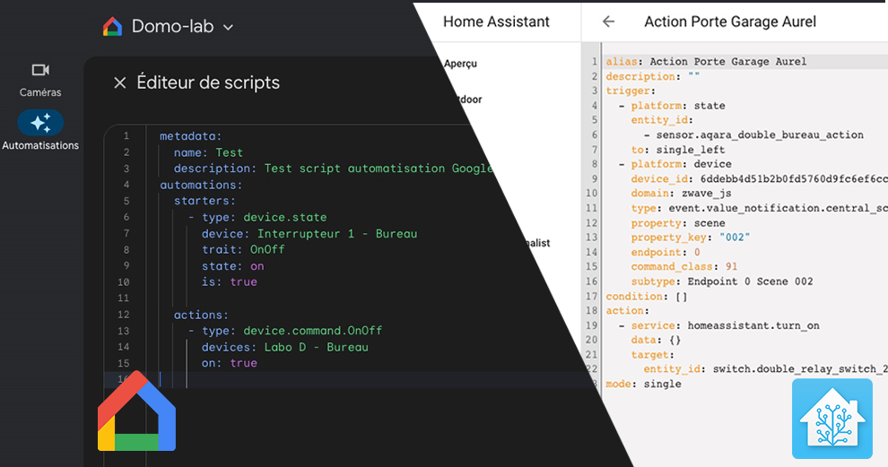Click the 'name: Test' line
Screen dimensions: 888x467
tap(208, 152)
